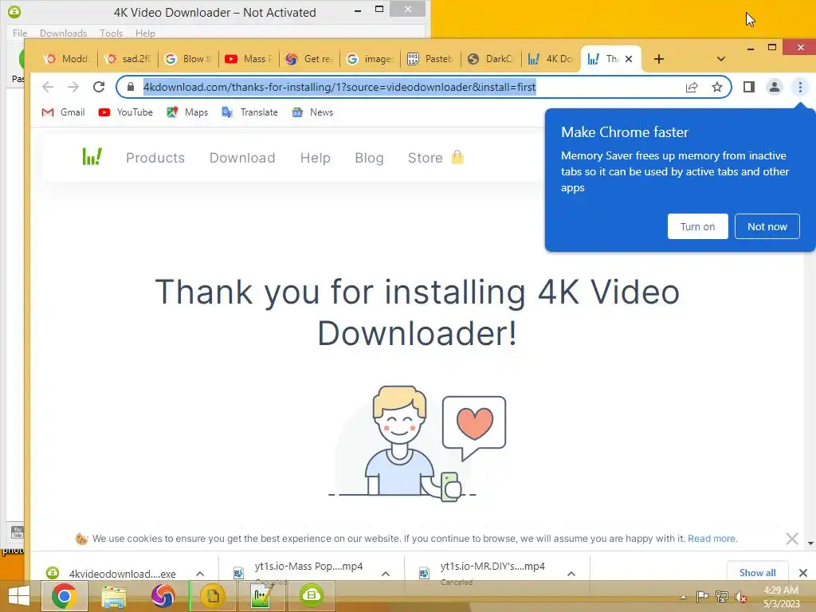Switch to the DarkO tab

click(492, 59)
